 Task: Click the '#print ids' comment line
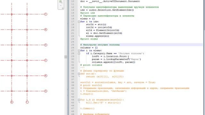tap(87, 13)
